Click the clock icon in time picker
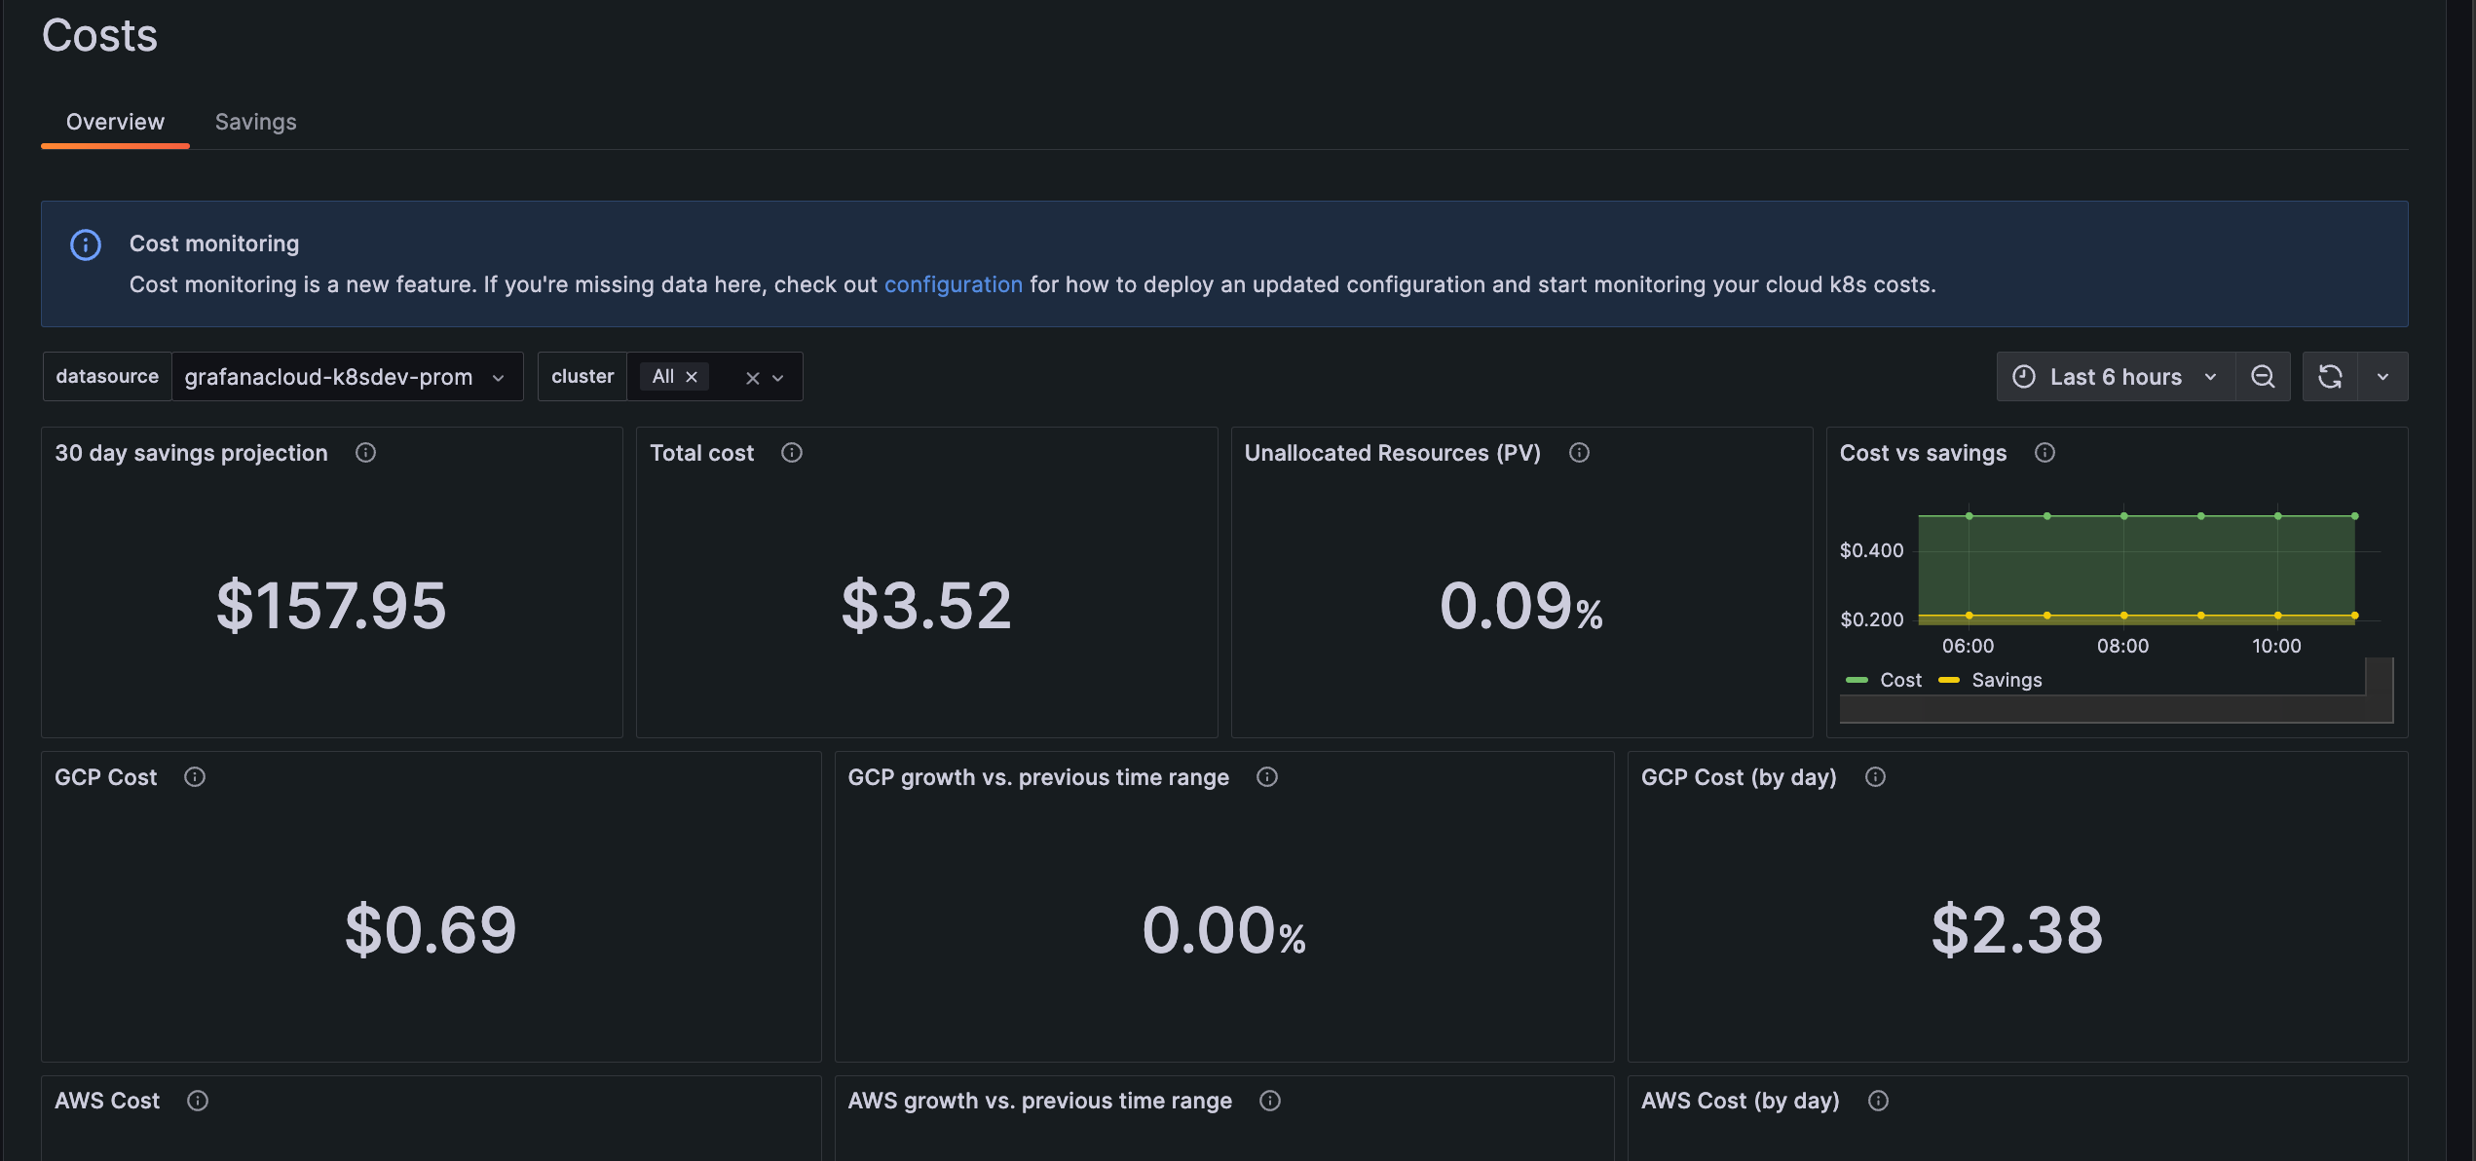This screenshot has width=2476, height=1161. [x=2024, y=377]
